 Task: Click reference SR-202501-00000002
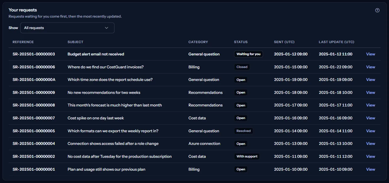pyautogui.click(x=34, y=156)
